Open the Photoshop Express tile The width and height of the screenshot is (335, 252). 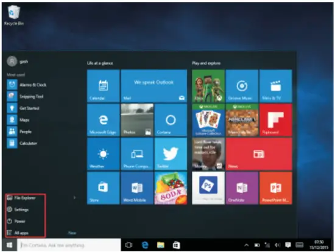[208, 188]
